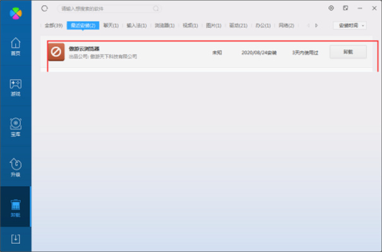Open the 首页 home section in sidebar
Screen dimensions: 382x252
point(16,47)
